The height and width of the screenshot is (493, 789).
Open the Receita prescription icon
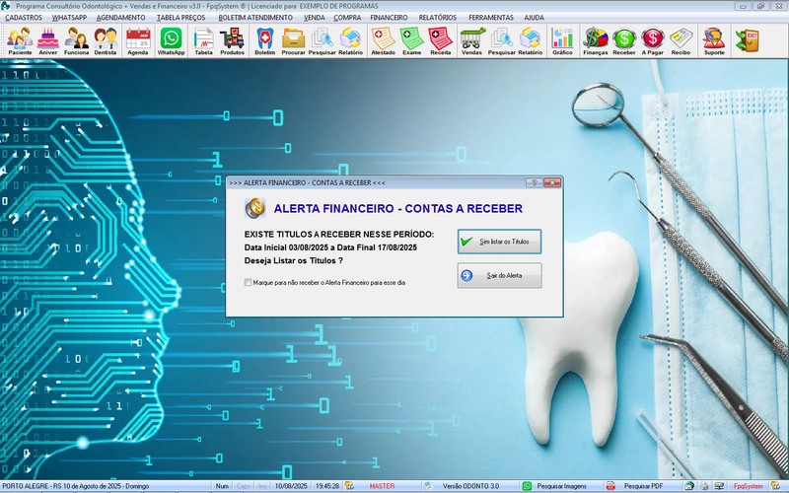tap(441, 40)
